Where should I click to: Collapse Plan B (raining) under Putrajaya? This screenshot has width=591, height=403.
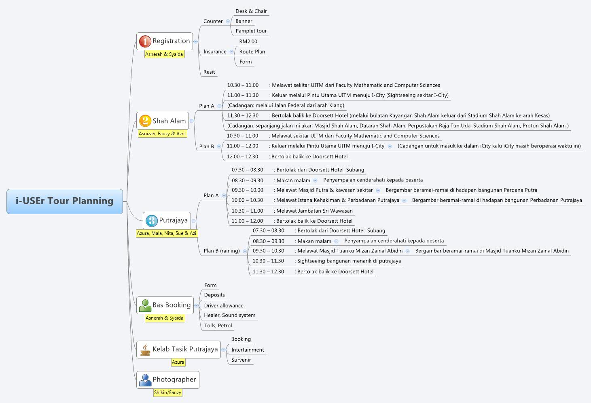click(244, 251)
